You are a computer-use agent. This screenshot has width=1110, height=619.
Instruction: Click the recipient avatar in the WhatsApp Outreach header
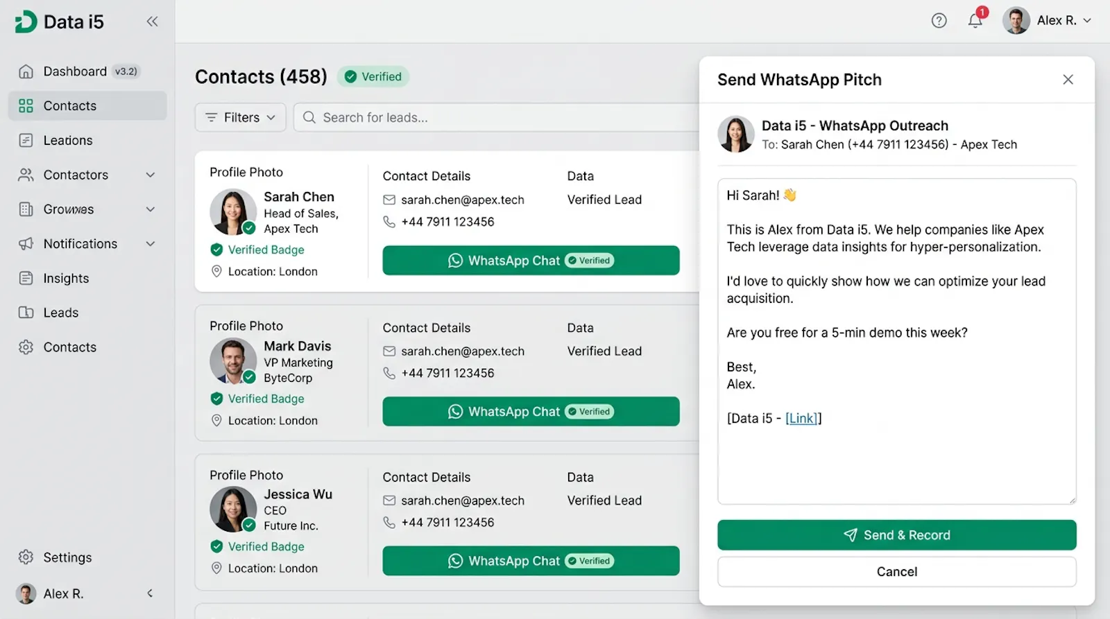[736, 134]
